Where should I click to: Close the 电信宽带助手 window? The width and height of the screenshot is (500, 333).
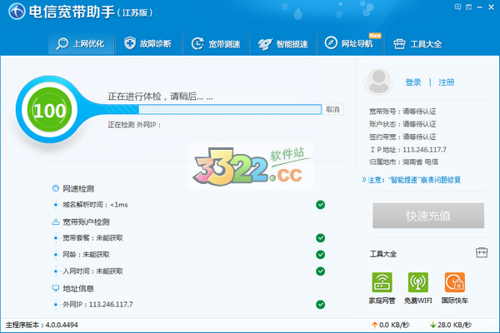(x=491, y=7)
